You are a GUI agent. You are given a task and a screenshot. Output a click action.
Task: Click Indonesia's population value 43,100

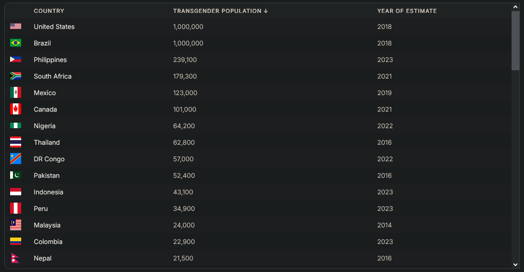point(183,193)
